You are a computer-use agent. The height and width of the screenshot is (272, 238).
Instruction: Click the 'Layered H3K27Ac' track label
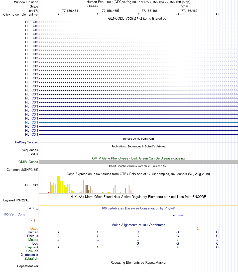point(16,200)
